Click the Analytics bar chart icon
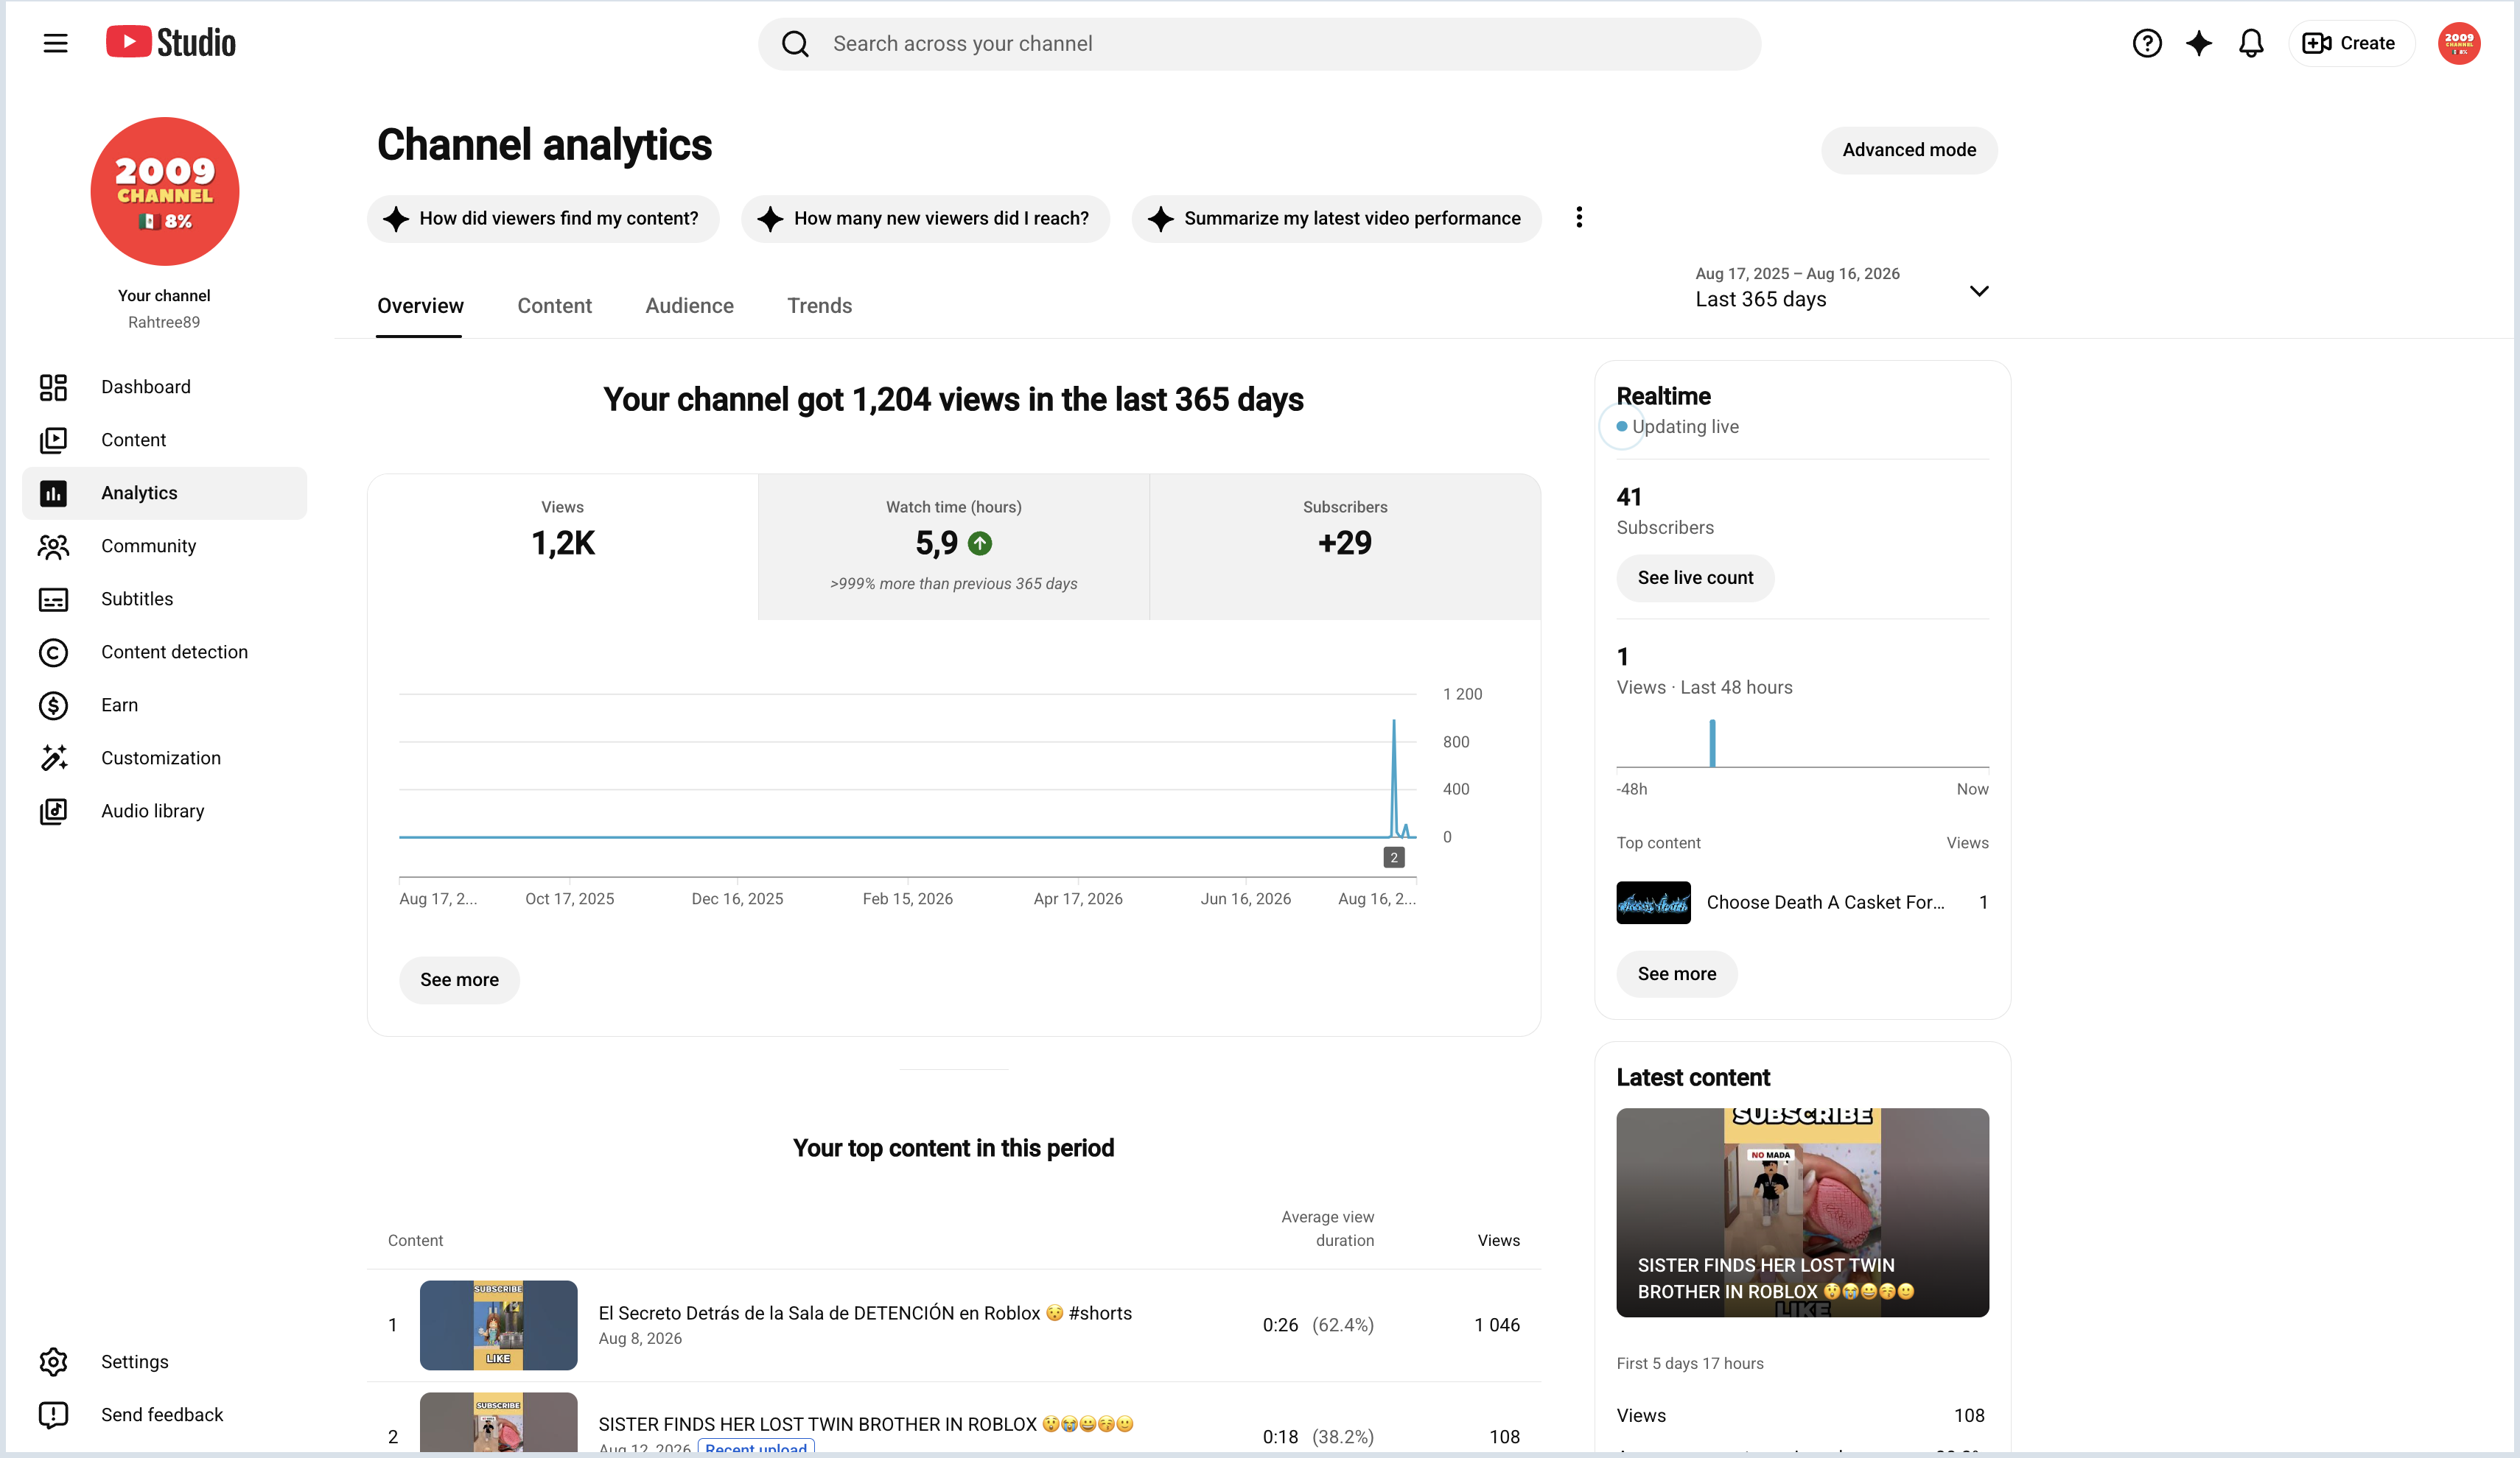 (53, 493)
